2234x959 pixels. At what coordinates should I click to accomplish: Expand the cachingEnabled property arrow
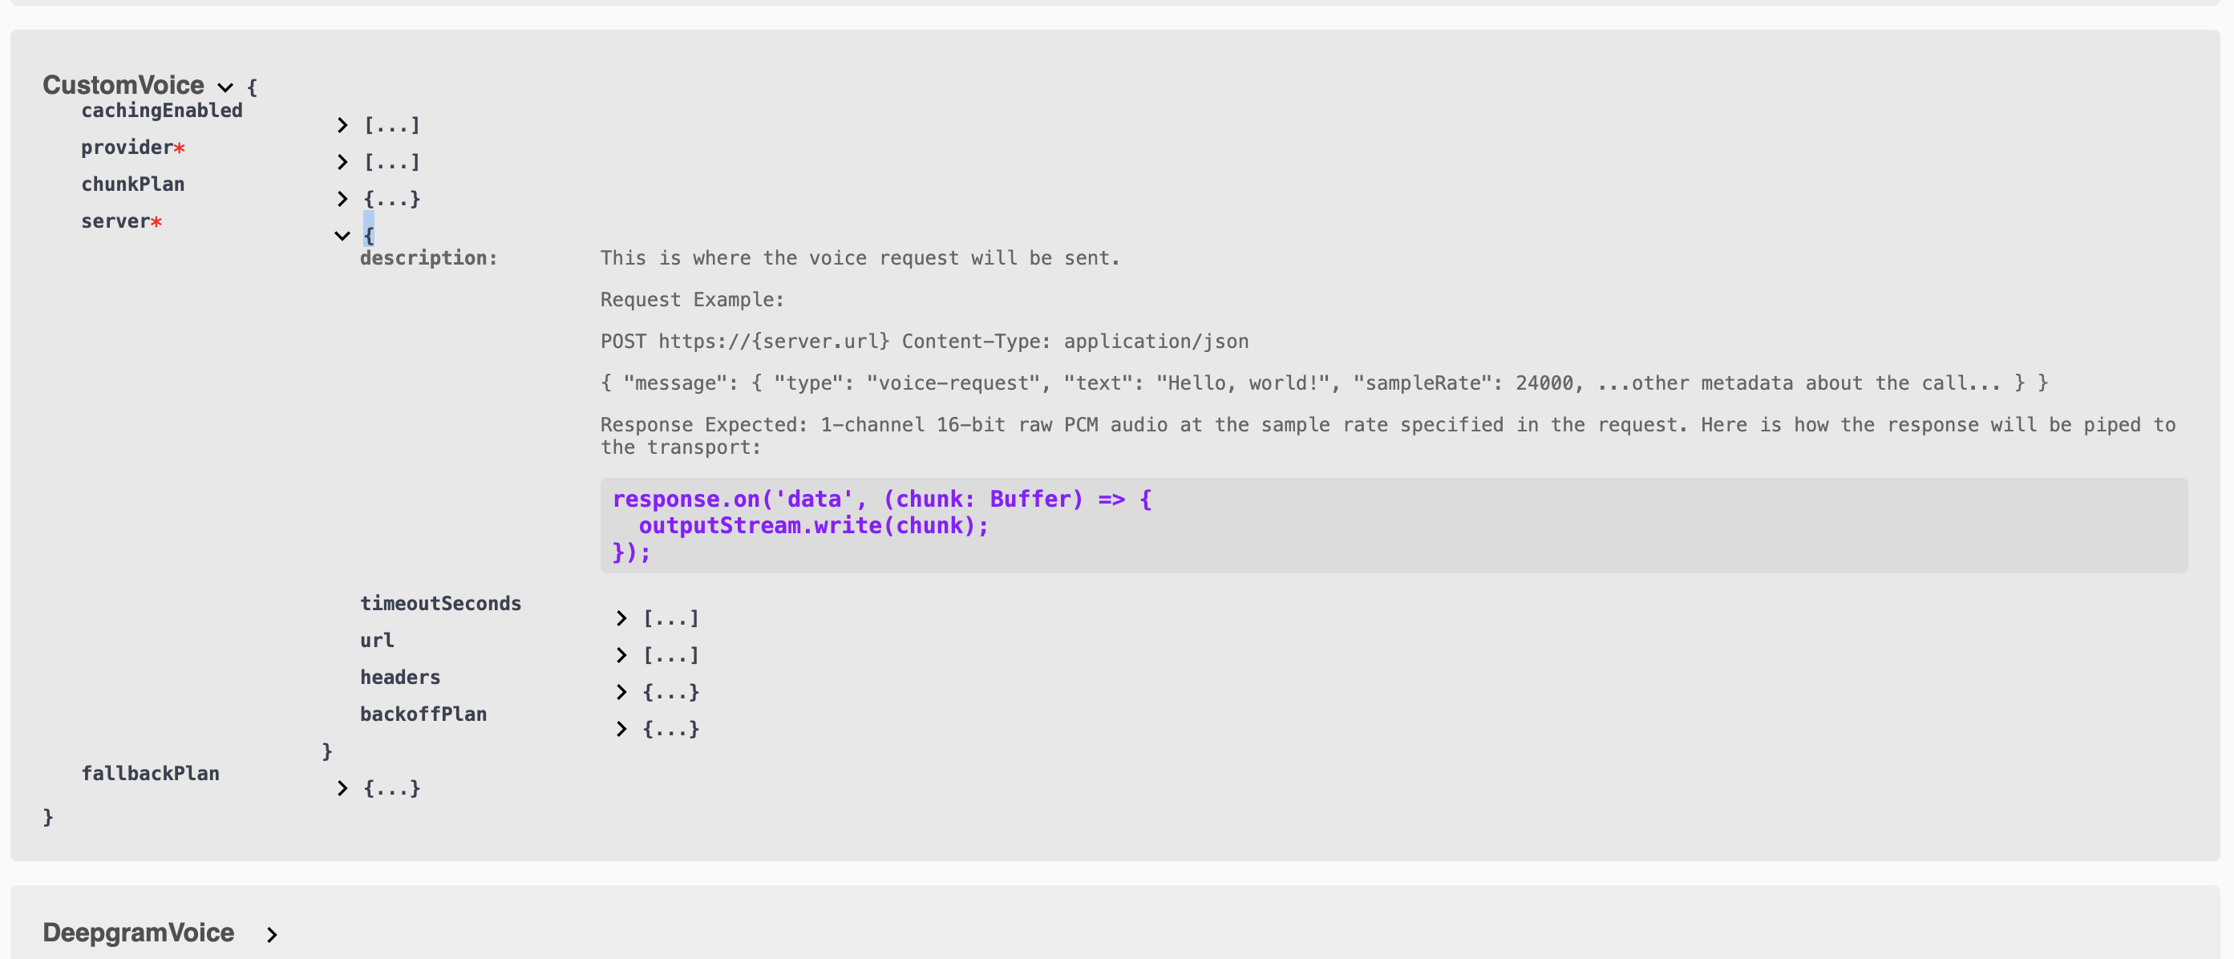point(342,126)
